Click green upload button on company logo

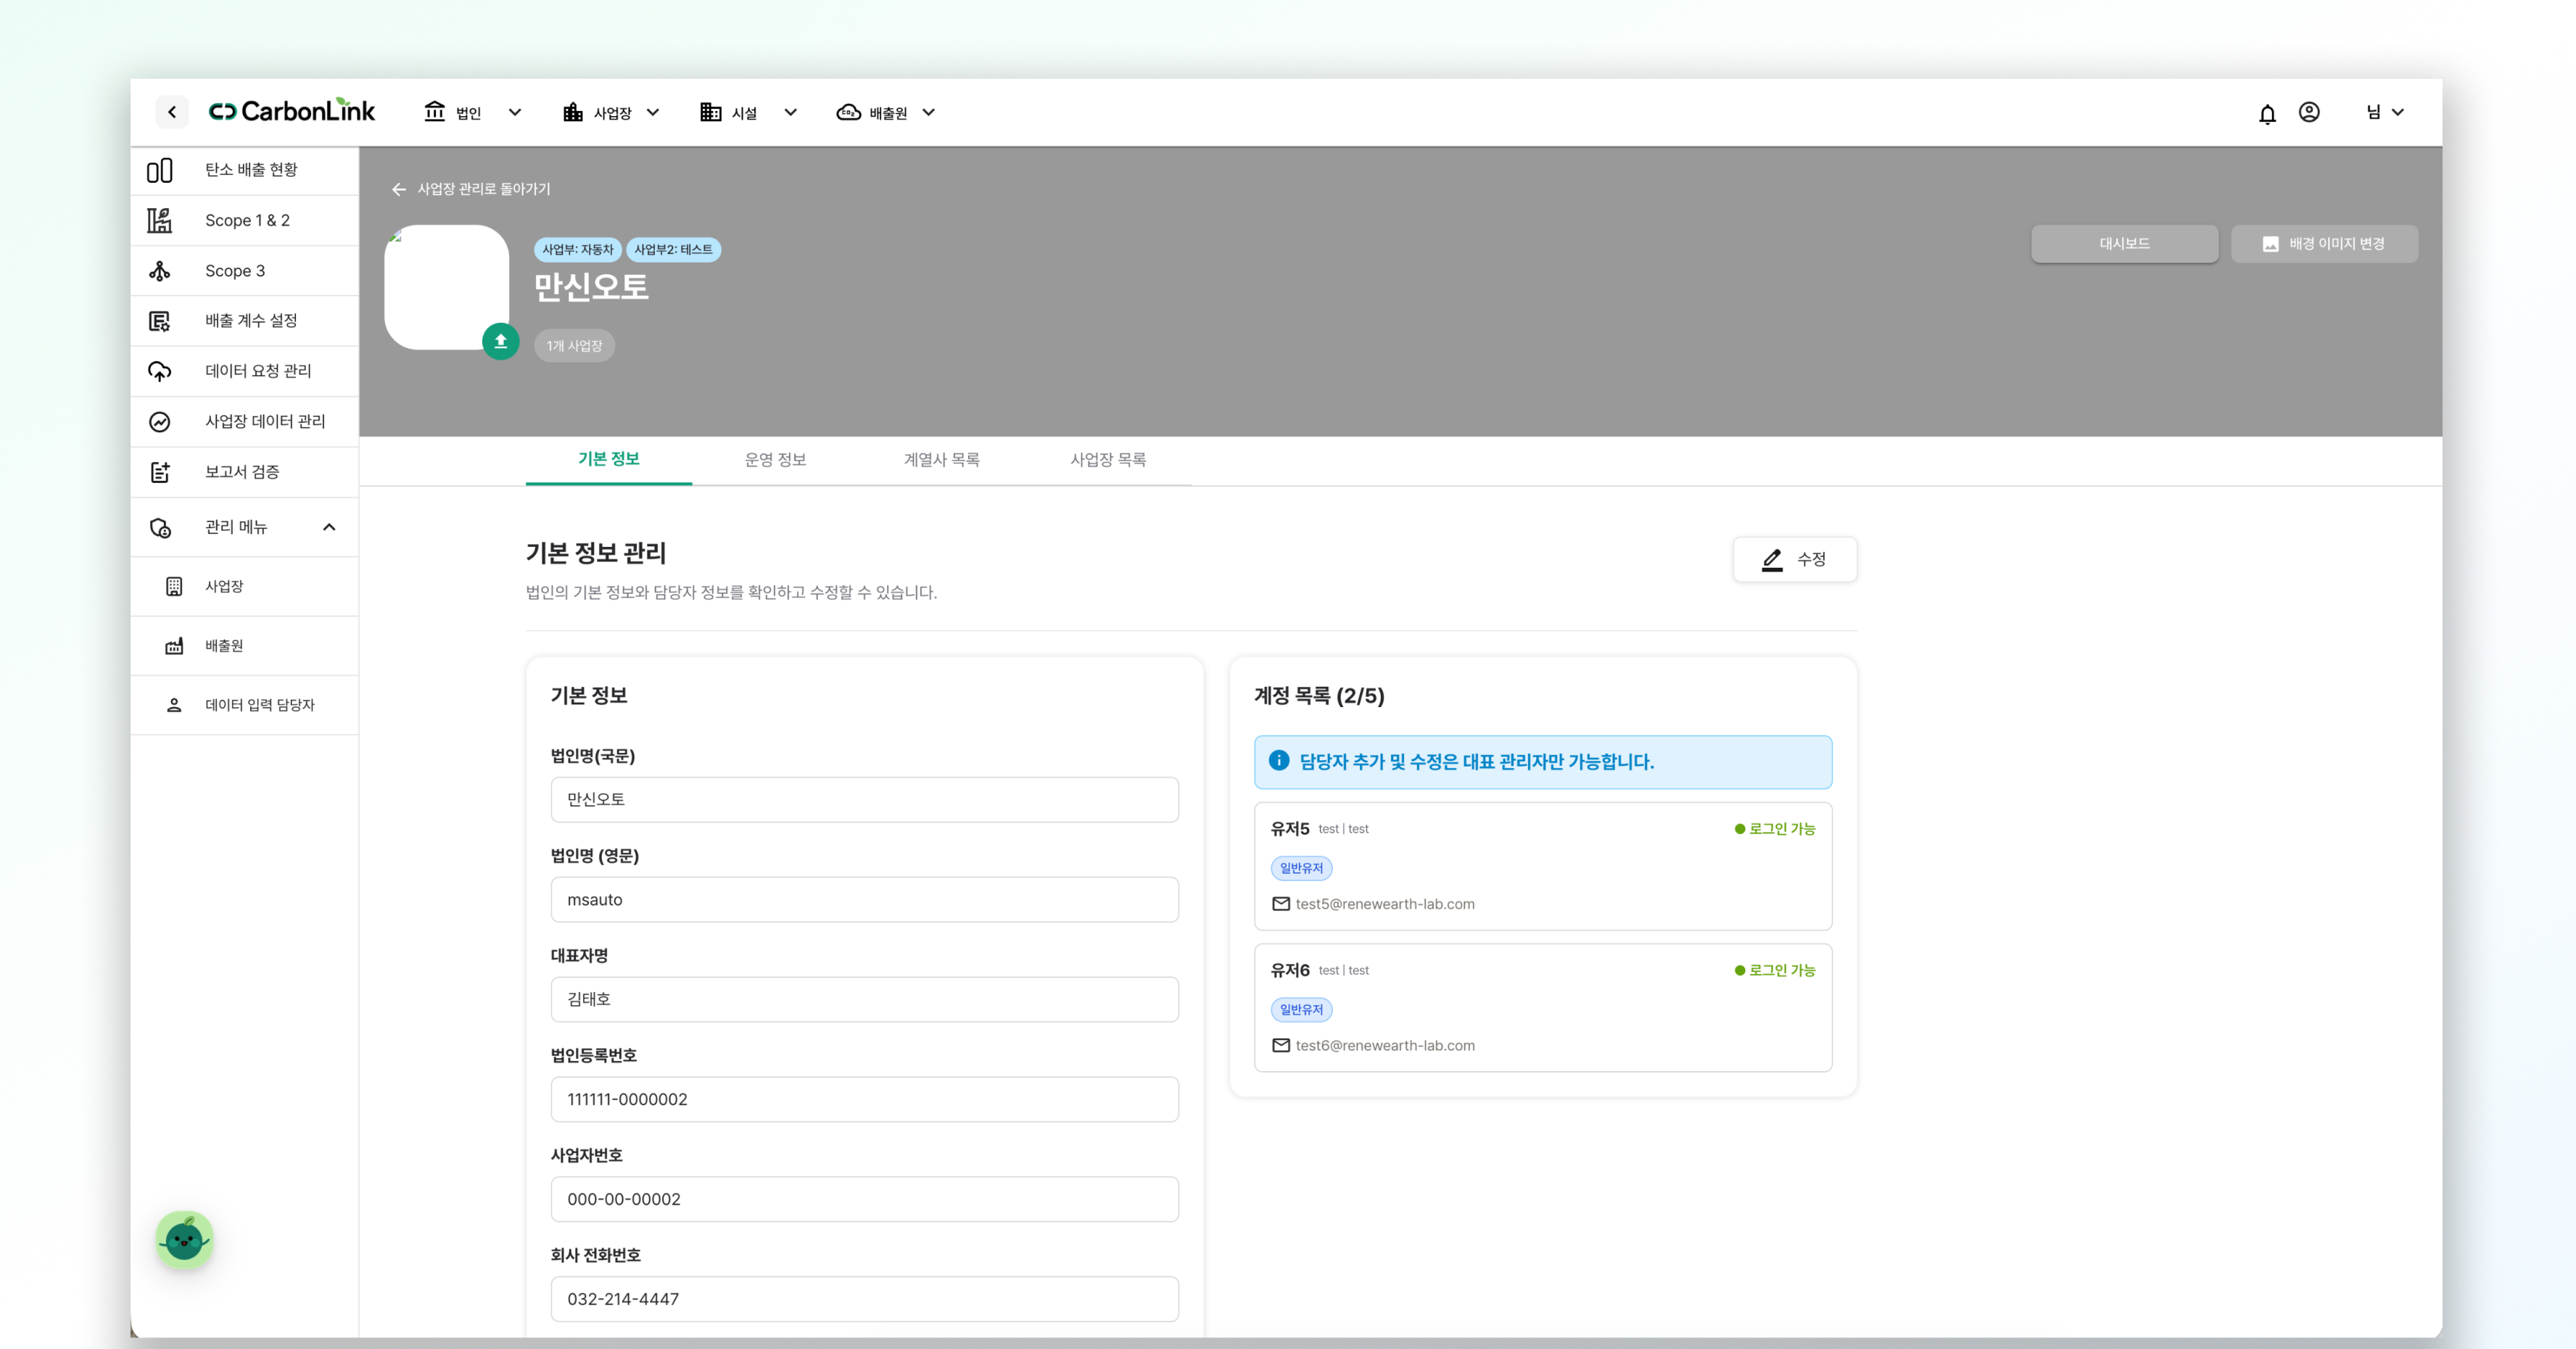point(501,341)
